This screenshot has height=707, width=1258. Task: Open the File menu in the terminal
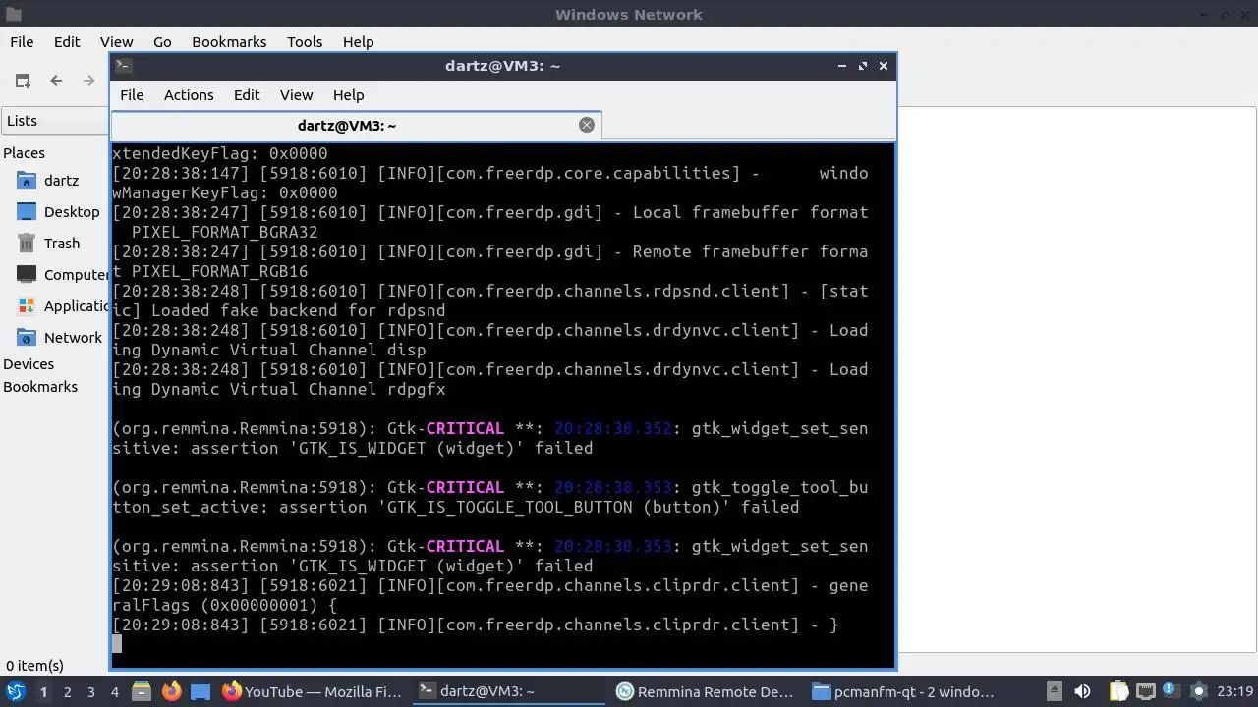[x=132, y=95]
